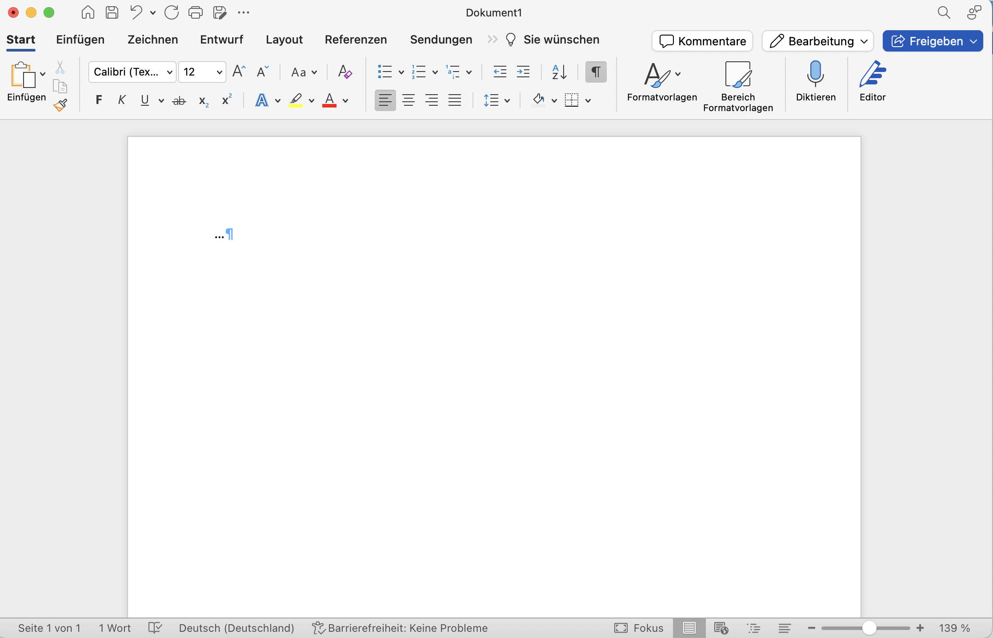The width and height of the screenshot is (993, 638).
Task: Open the Bearbeitung mode dropdown
Action: 818,41
